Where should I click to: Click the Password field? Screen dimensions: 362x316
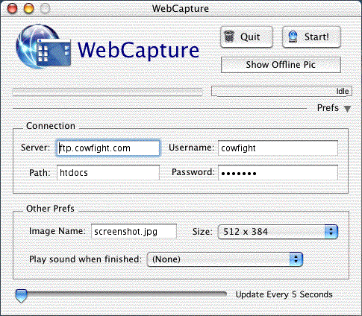(x=278, y=173)
